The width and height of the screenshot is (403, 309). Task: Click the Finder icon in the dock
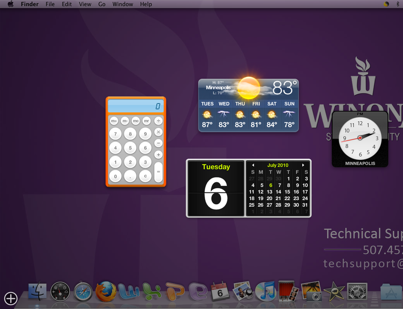click(37, 292)
